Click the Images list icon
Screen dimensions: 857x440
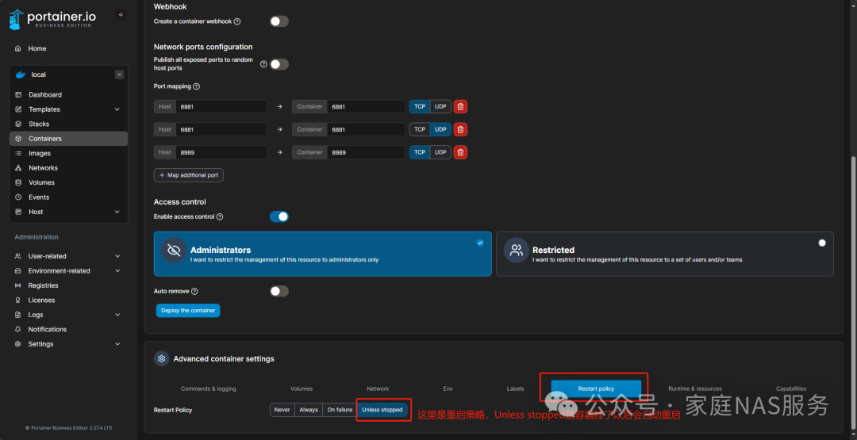(18, 153)
